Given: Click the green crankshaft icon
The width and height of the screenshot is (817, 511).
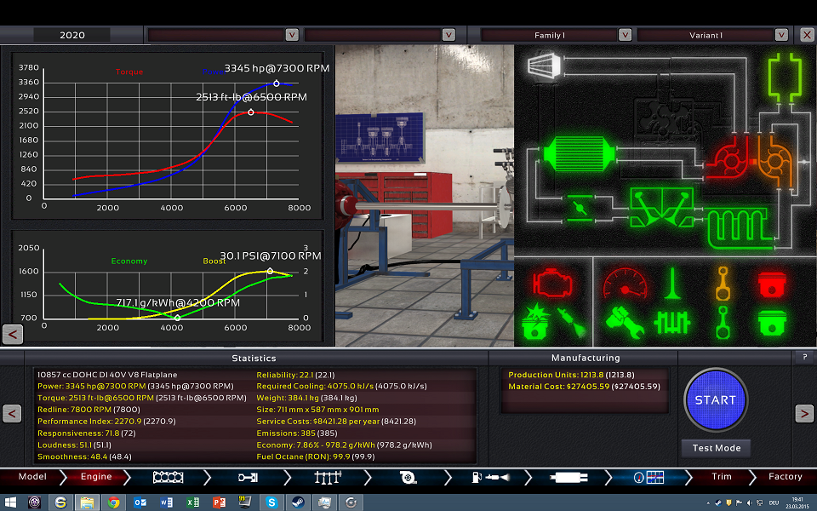Looking at the screenshot, I should [x=672, y=322].
